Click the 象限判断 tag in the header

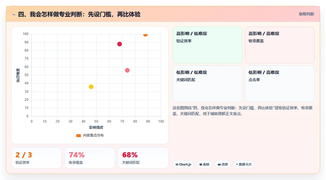click(306, 14)
